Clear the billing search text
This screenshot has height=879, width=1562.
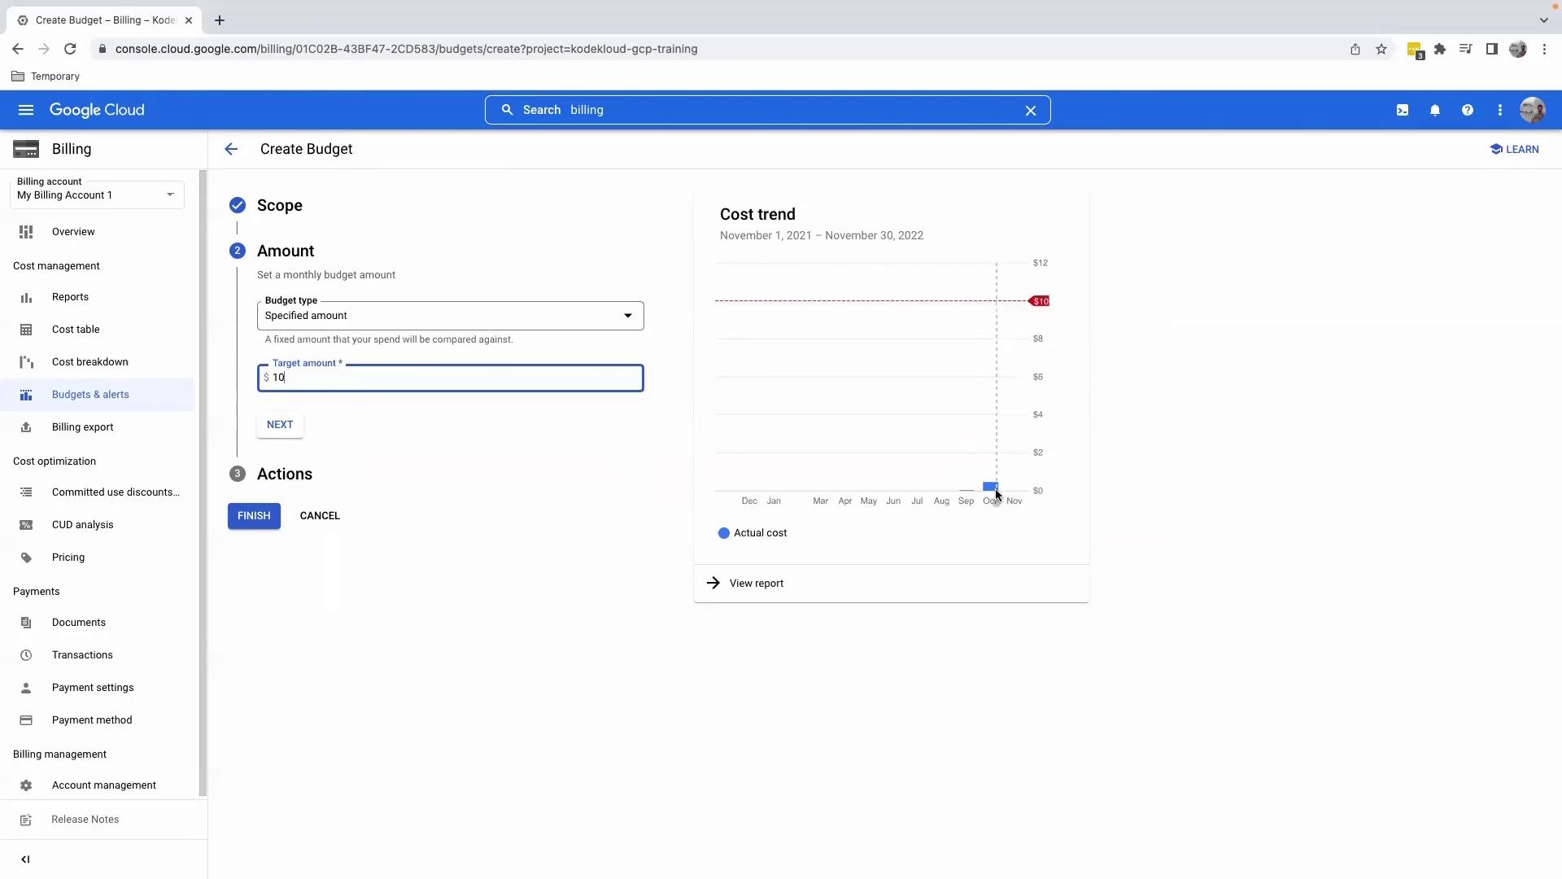point(1031,110)
